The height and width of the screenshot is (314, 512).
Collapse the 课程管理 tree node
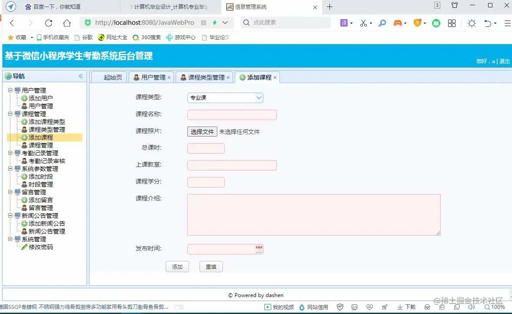(10, 114)
